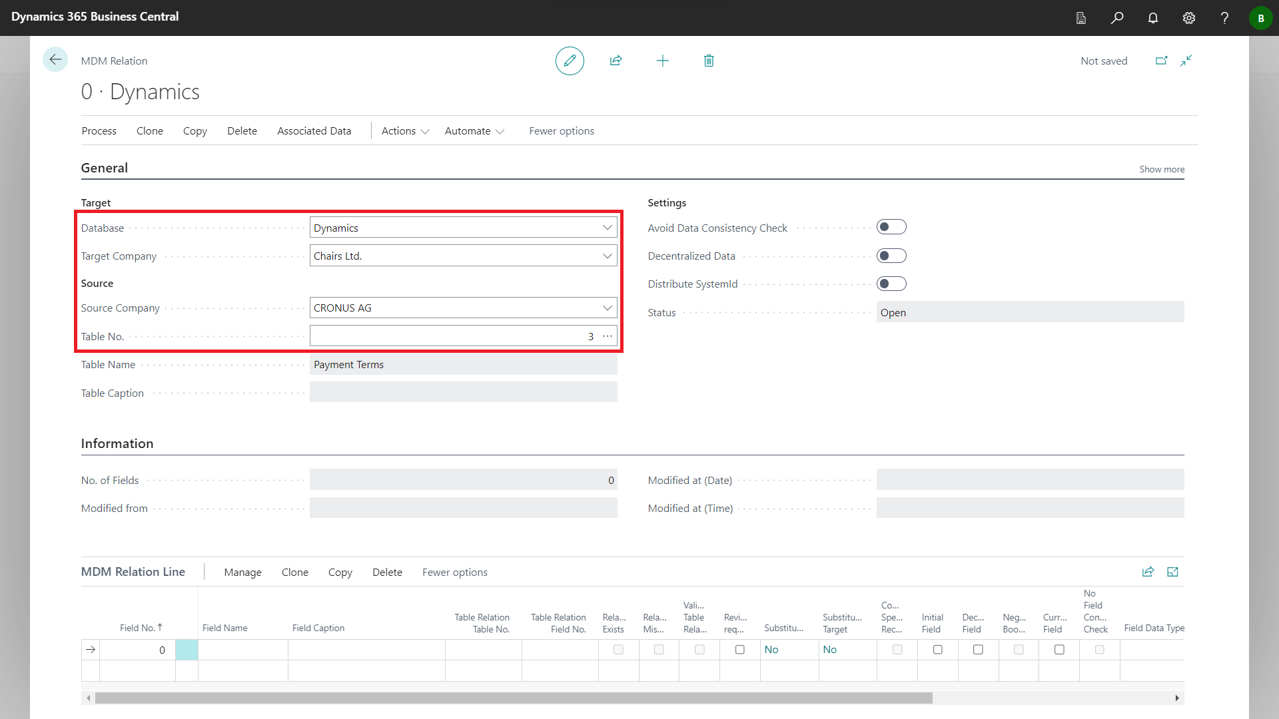Click Copy in the Relation Line bar
This screenshot has height=719, width=1279.
340,573
